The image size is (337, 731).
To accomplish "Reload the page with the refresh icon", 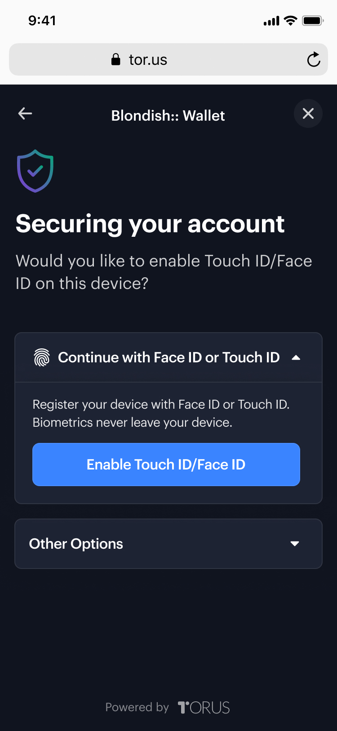I will tap(314, 59).
